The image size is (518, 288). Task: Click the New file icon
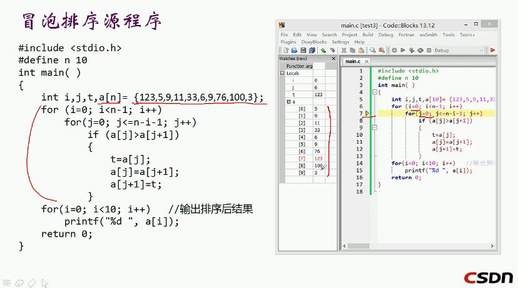click(286, 51)
